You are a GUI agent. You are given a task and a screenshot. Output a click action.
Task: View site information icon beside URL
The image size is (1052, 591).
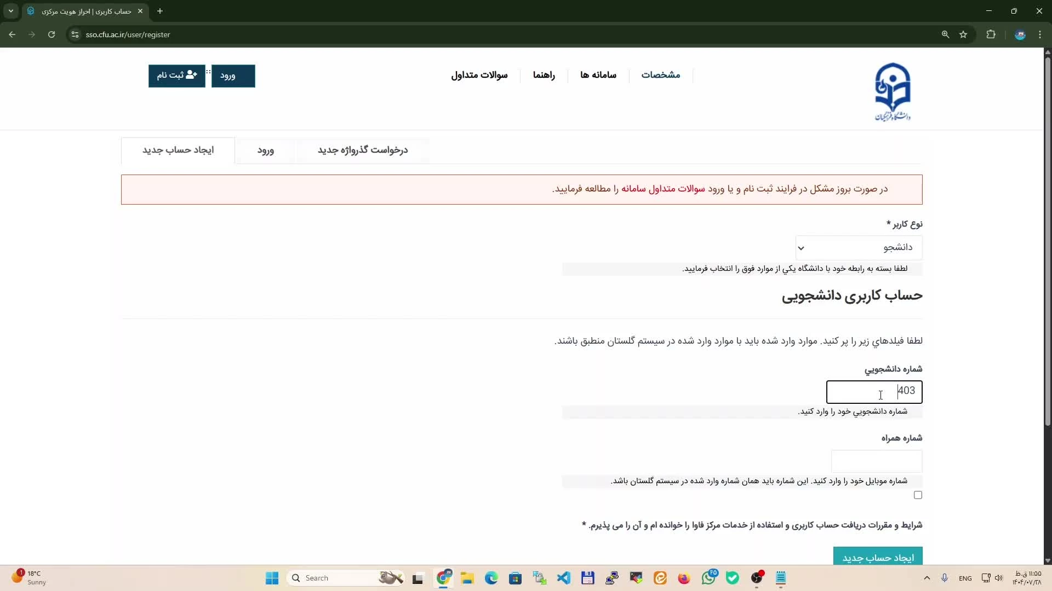click(75, 34)
